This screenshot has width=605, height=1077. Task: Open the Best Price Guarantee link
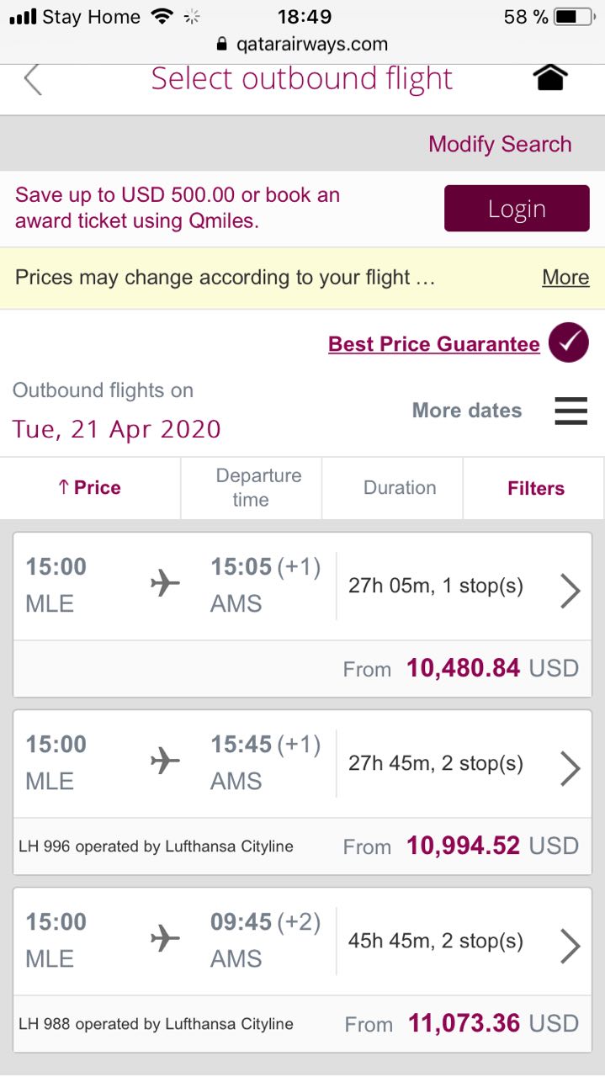pos(433,344)
